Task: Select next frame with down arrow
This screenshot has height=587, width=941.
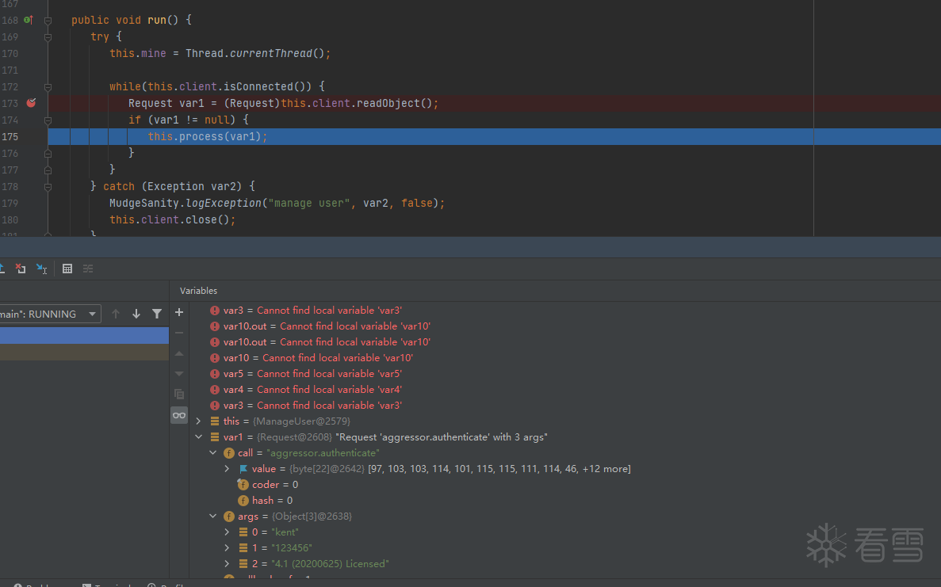Action: (136, 314)
